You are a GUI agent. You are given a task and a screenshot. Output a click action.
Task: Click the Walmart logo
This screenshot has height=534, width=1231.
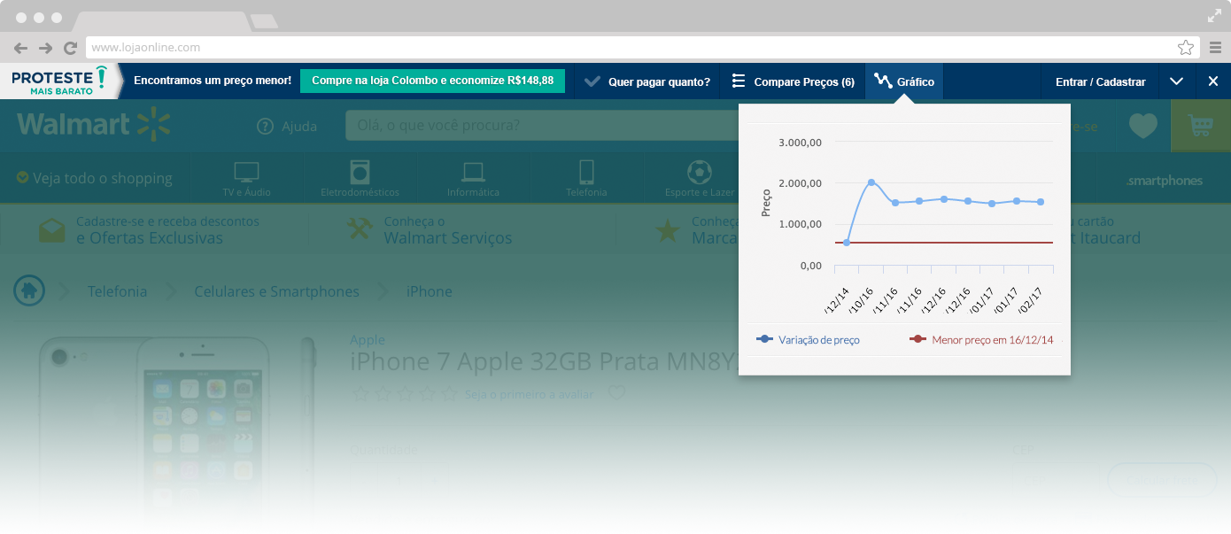point(93,125)
